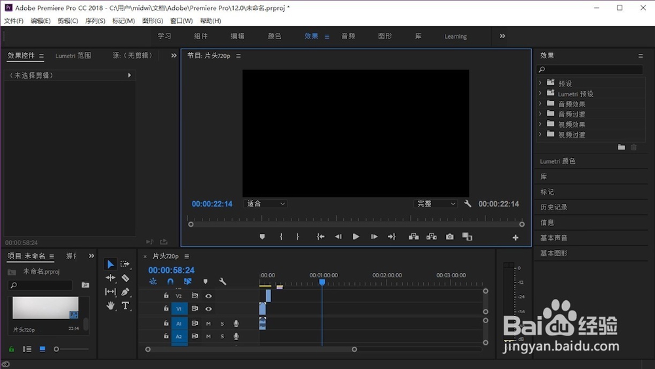
Task: Enable voice-over record on A1
Action: [236, 324]
